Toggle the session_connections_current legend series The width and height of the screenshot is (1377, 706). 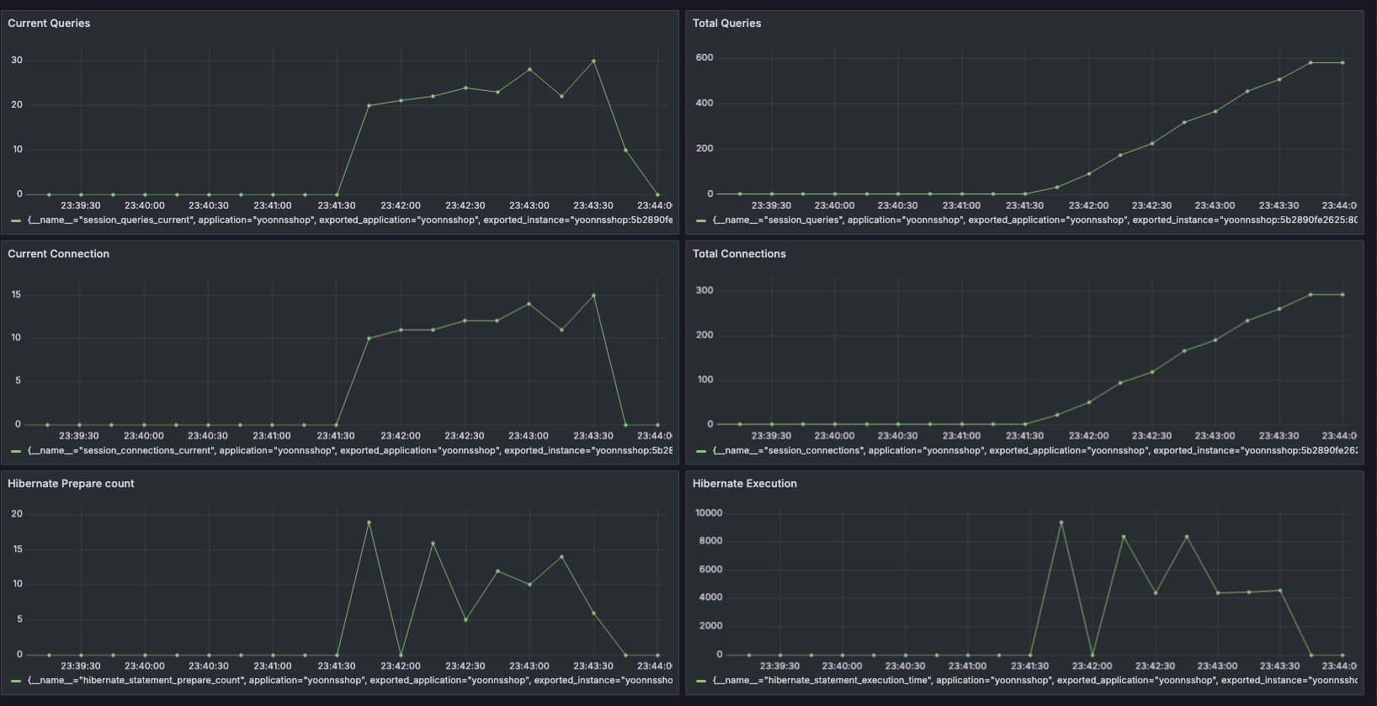[x=350, y=451]
